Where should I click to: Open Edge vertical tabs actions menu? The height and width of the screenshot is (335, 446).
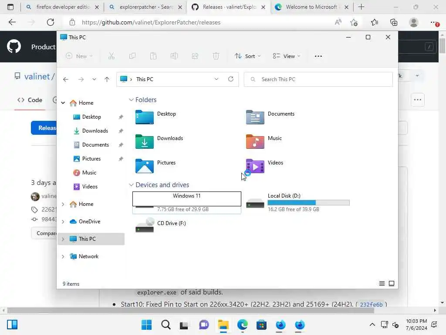[10, 7]
